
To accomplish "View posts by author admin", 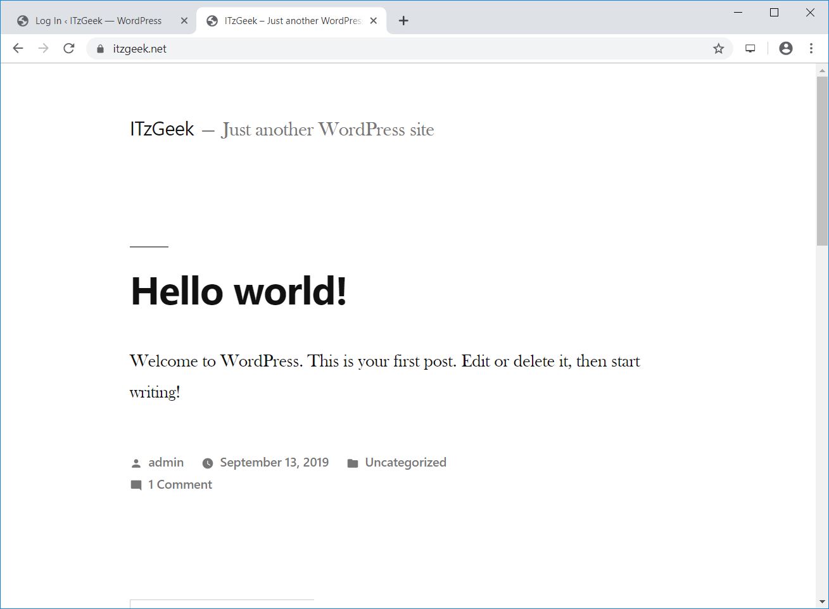I will pos(166,463).
